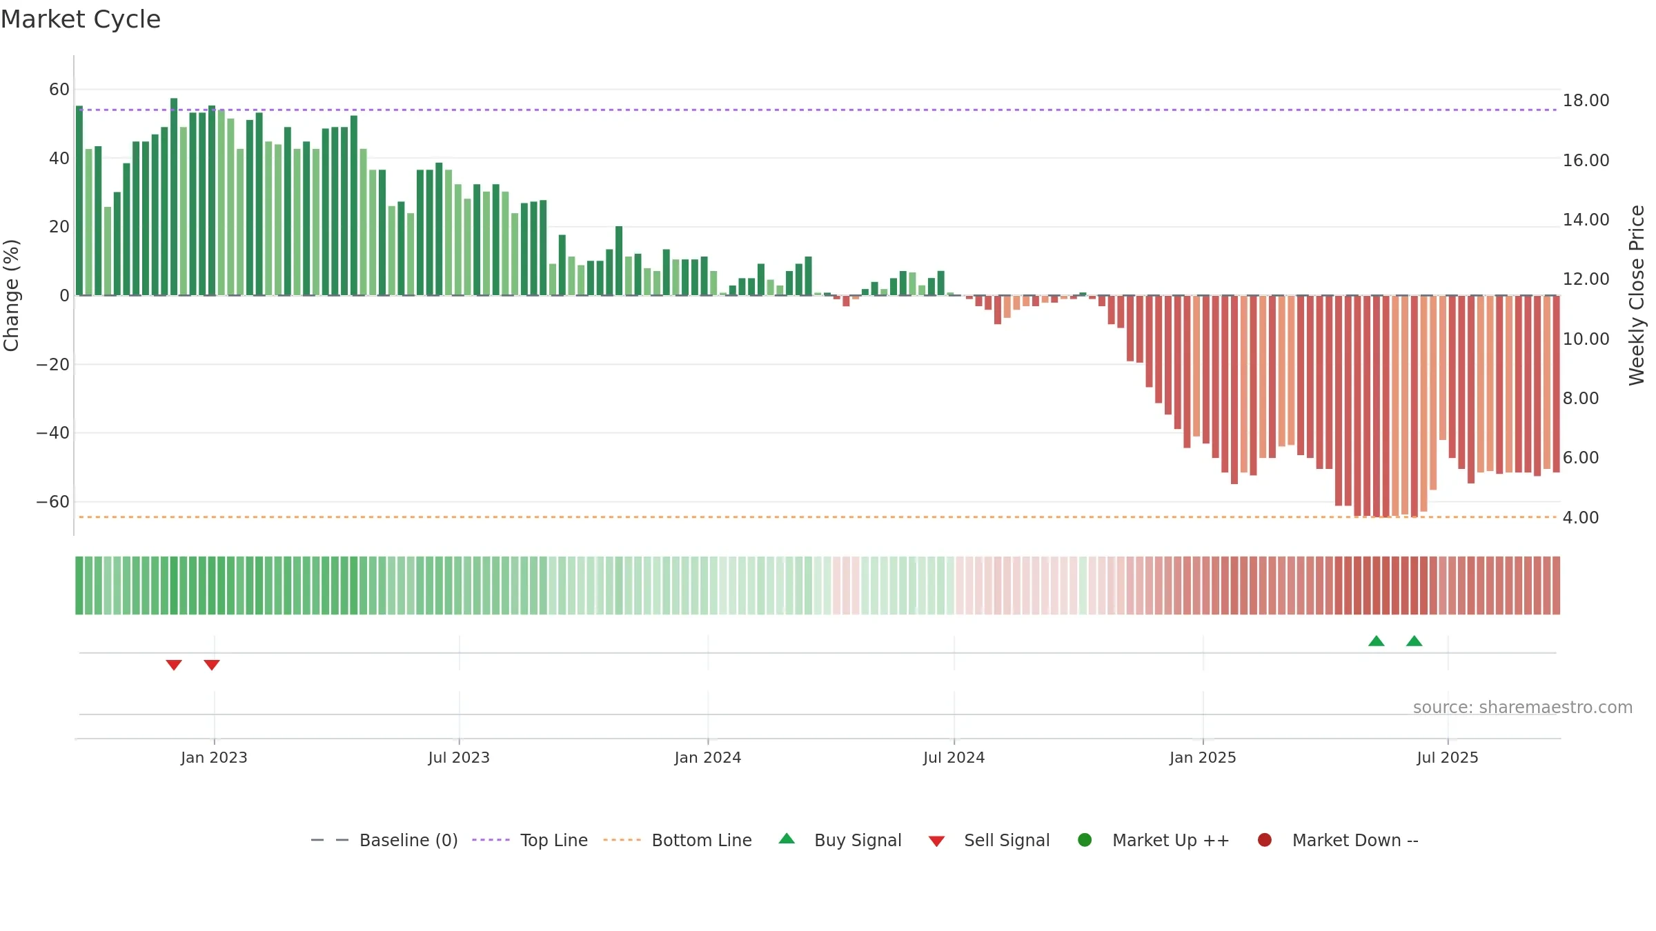This screenshot has height=931, width=1656.
Task: Click the −20 tick on Change axis
Action: [x=53, y=364]
